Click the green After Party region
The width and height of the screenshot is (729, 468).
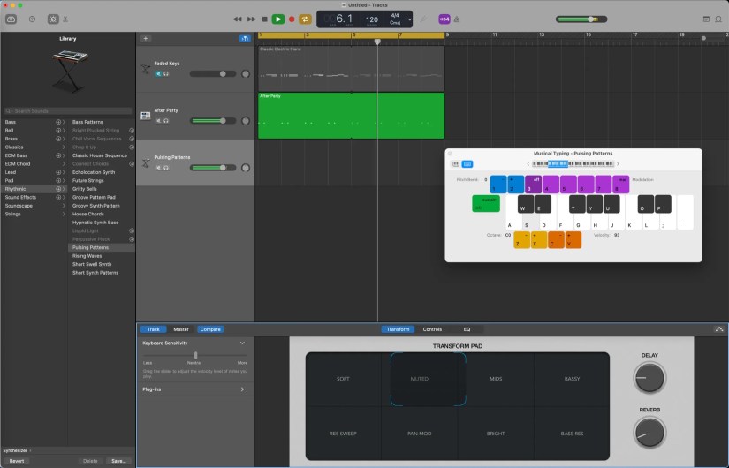tap(351, 116)
